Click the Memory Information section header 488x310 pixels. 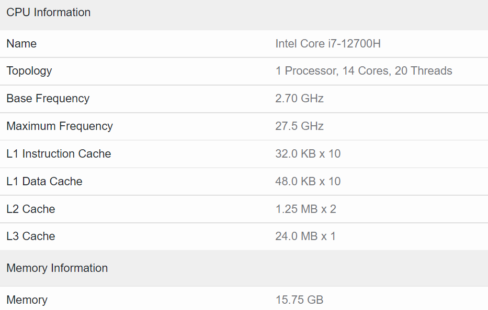pyautogui.click(x=57, y=268)
